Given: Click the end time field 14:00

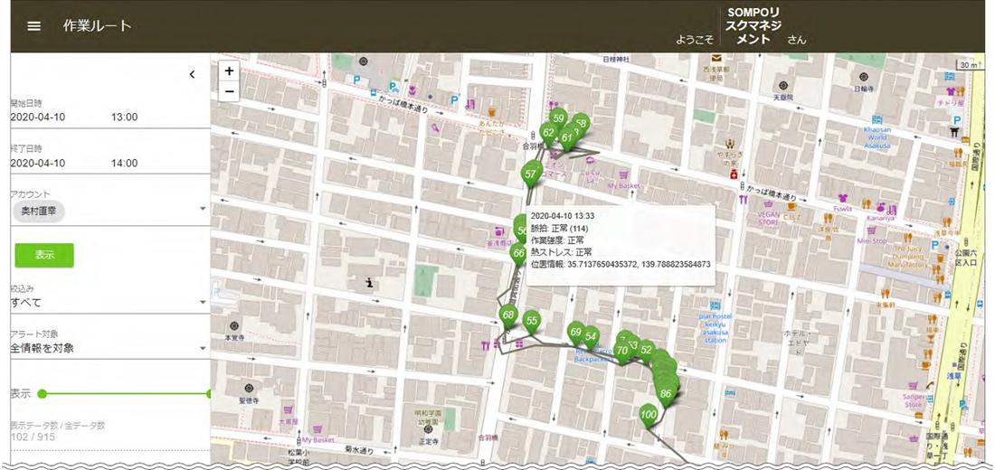Looking at the screenshot, I should (124, 164).
